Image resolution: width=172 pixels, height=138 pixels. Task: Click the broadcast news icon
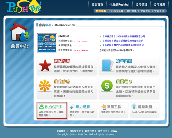click(x=134, y=106)
